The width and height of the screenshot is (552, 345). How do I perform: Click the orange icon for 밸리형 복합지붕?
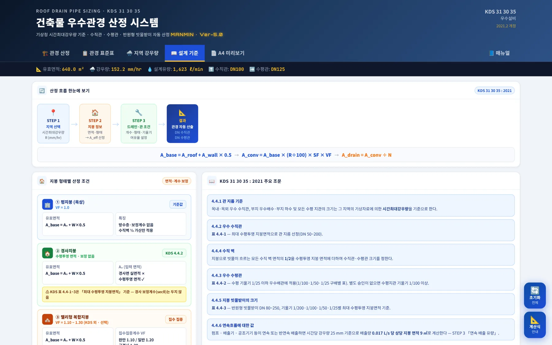pyautogui.click(x=48, y=320)
